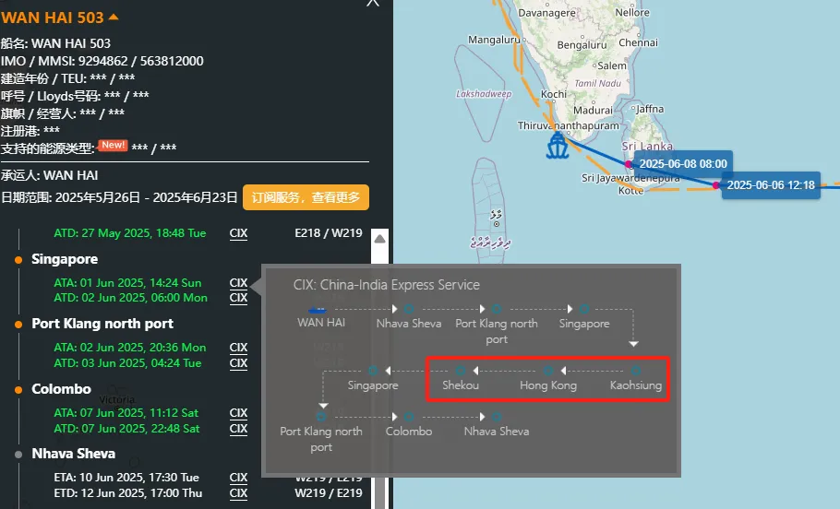Click the Kaohsiung port node in route diagram
Viewport: 840px width, 509px height.
point(635,371)
